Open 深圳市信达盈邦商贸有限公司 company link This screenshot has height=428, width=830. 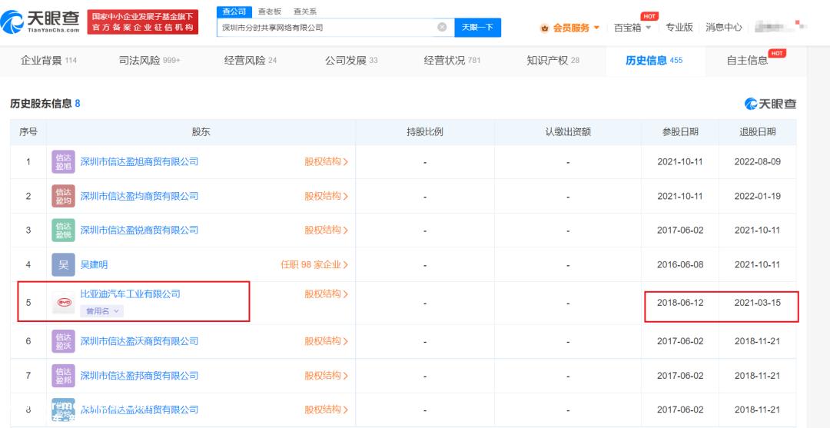[x=139, y=376]
